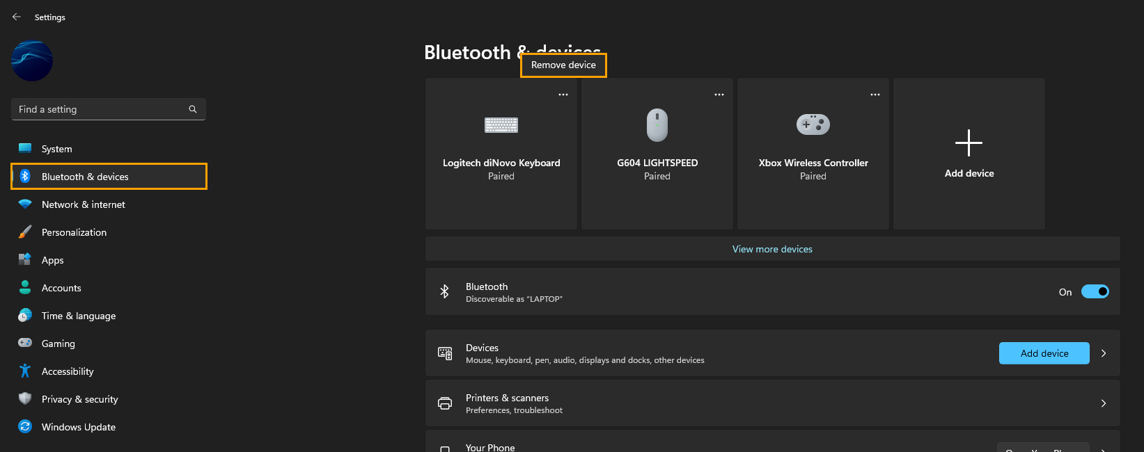Select the Logitech diNovo Keyboard name text
This screenshot has width=1144, height=452.
pos(501,163)
